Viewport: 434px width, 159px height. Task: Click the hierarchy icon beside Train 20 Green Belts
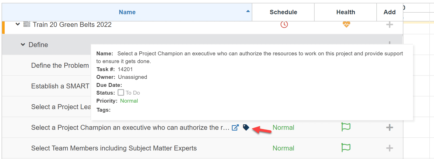click(x=27, y=24)
